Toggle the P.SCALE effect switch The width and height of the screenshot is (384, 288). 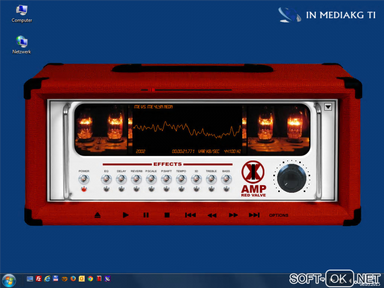click(x=151, y=179)
